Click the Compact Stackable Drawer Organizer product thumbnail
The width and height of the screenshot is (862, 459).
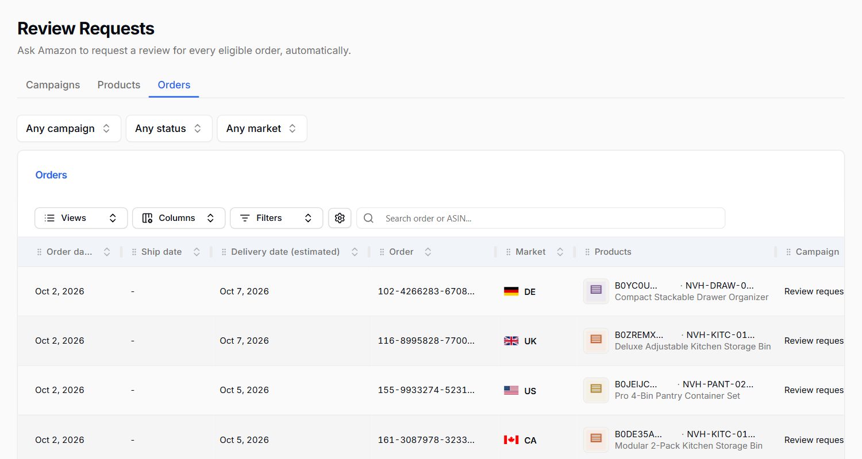coord(596,291)
